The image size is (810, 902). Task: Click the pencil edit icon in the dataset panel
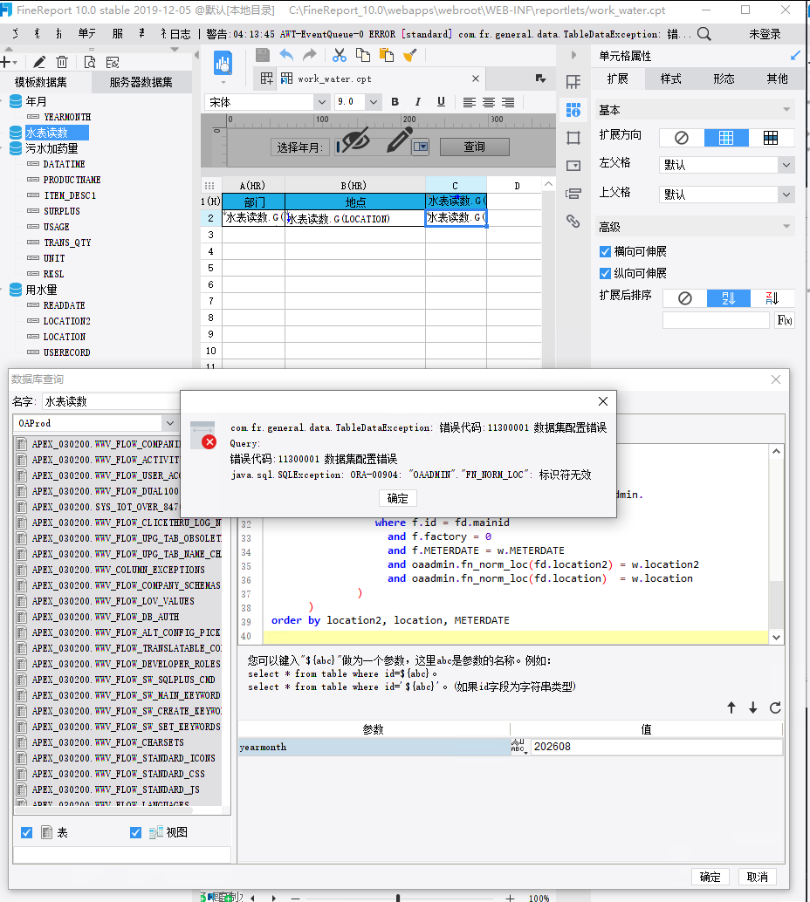pyautogui.click(x=39, y=62)
